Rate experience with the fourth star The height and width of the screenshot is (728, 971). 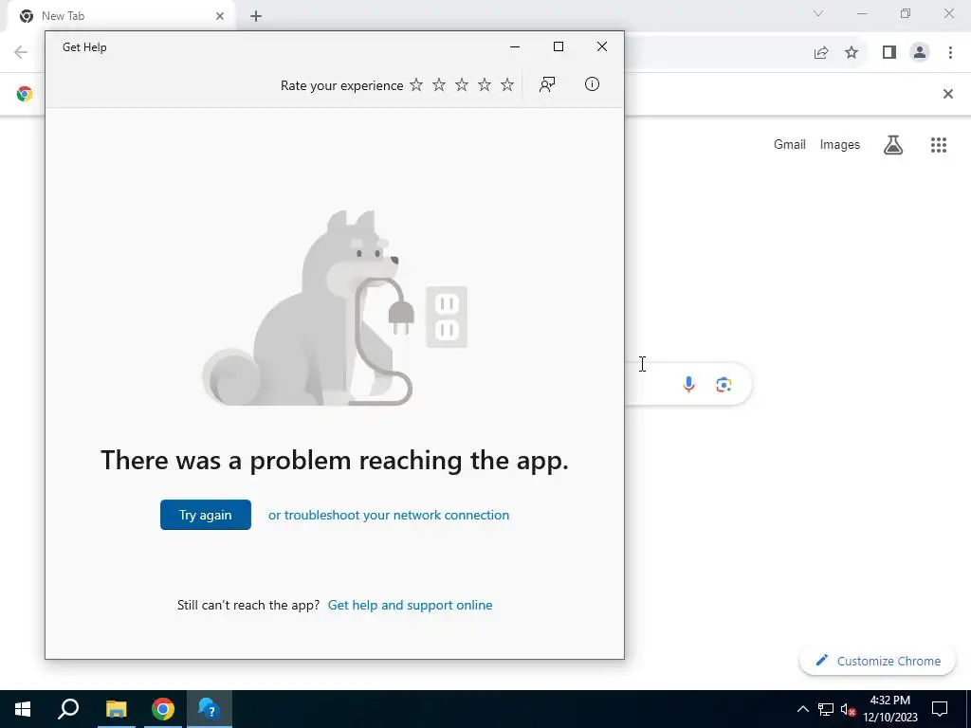[x=485, y=84]
